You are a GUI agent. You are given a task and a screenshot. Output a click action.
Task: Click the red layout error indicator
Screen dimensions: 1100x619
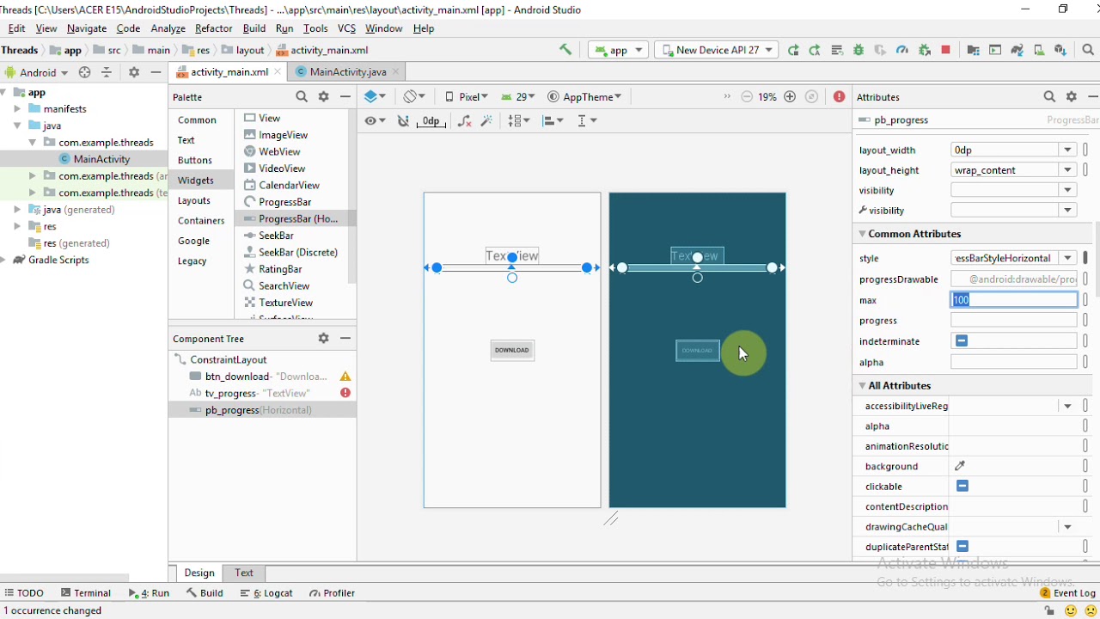pos(839,97)
